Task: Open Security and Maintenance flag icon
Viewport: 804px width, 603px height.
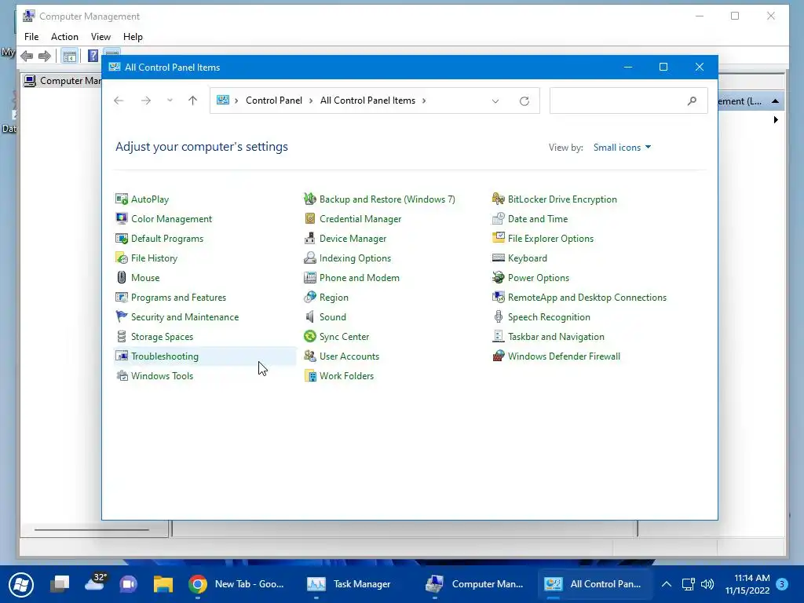Action: coord(122,317)
